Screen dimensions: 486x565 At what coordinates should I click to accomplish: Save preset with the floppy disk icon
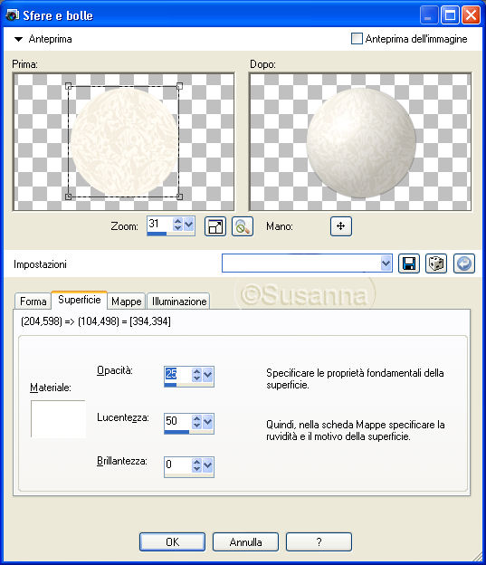[x=409, y=263]
